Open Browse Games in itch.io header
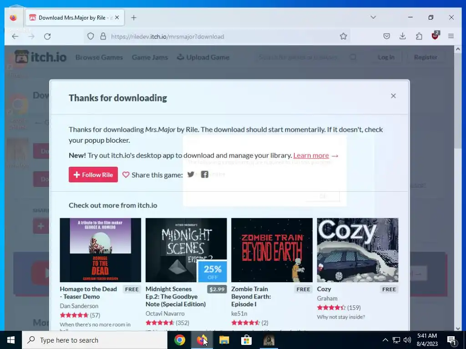This screenshot has height=349, width=466. point(99,57)
